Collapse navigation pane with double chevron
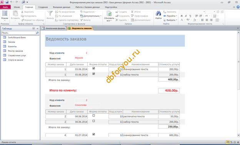240x145 pixels. point(38,28)
